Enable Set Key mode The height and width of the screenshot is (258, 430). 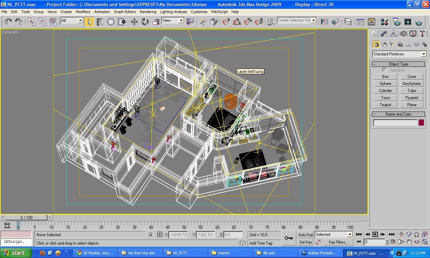click(x=305, y=242)
